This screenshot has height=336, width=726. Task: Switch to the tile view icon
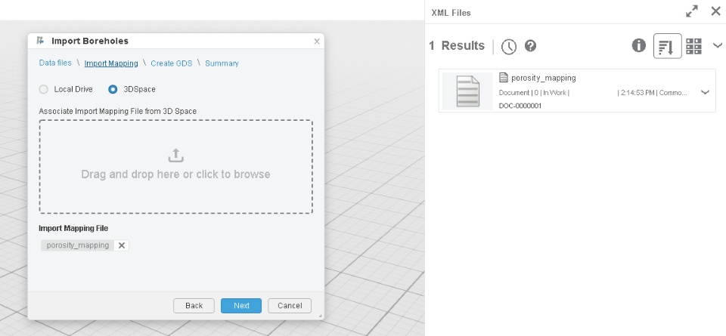pos(693,46)
